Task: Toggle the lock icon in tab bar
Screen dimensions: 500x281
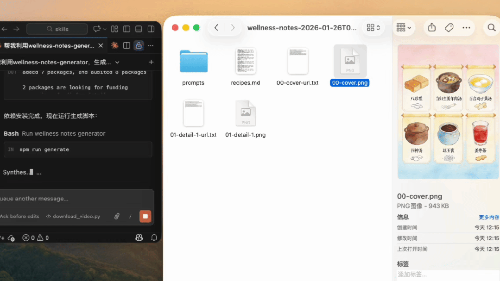Action: pyautogui.click(x=139, y=46)
